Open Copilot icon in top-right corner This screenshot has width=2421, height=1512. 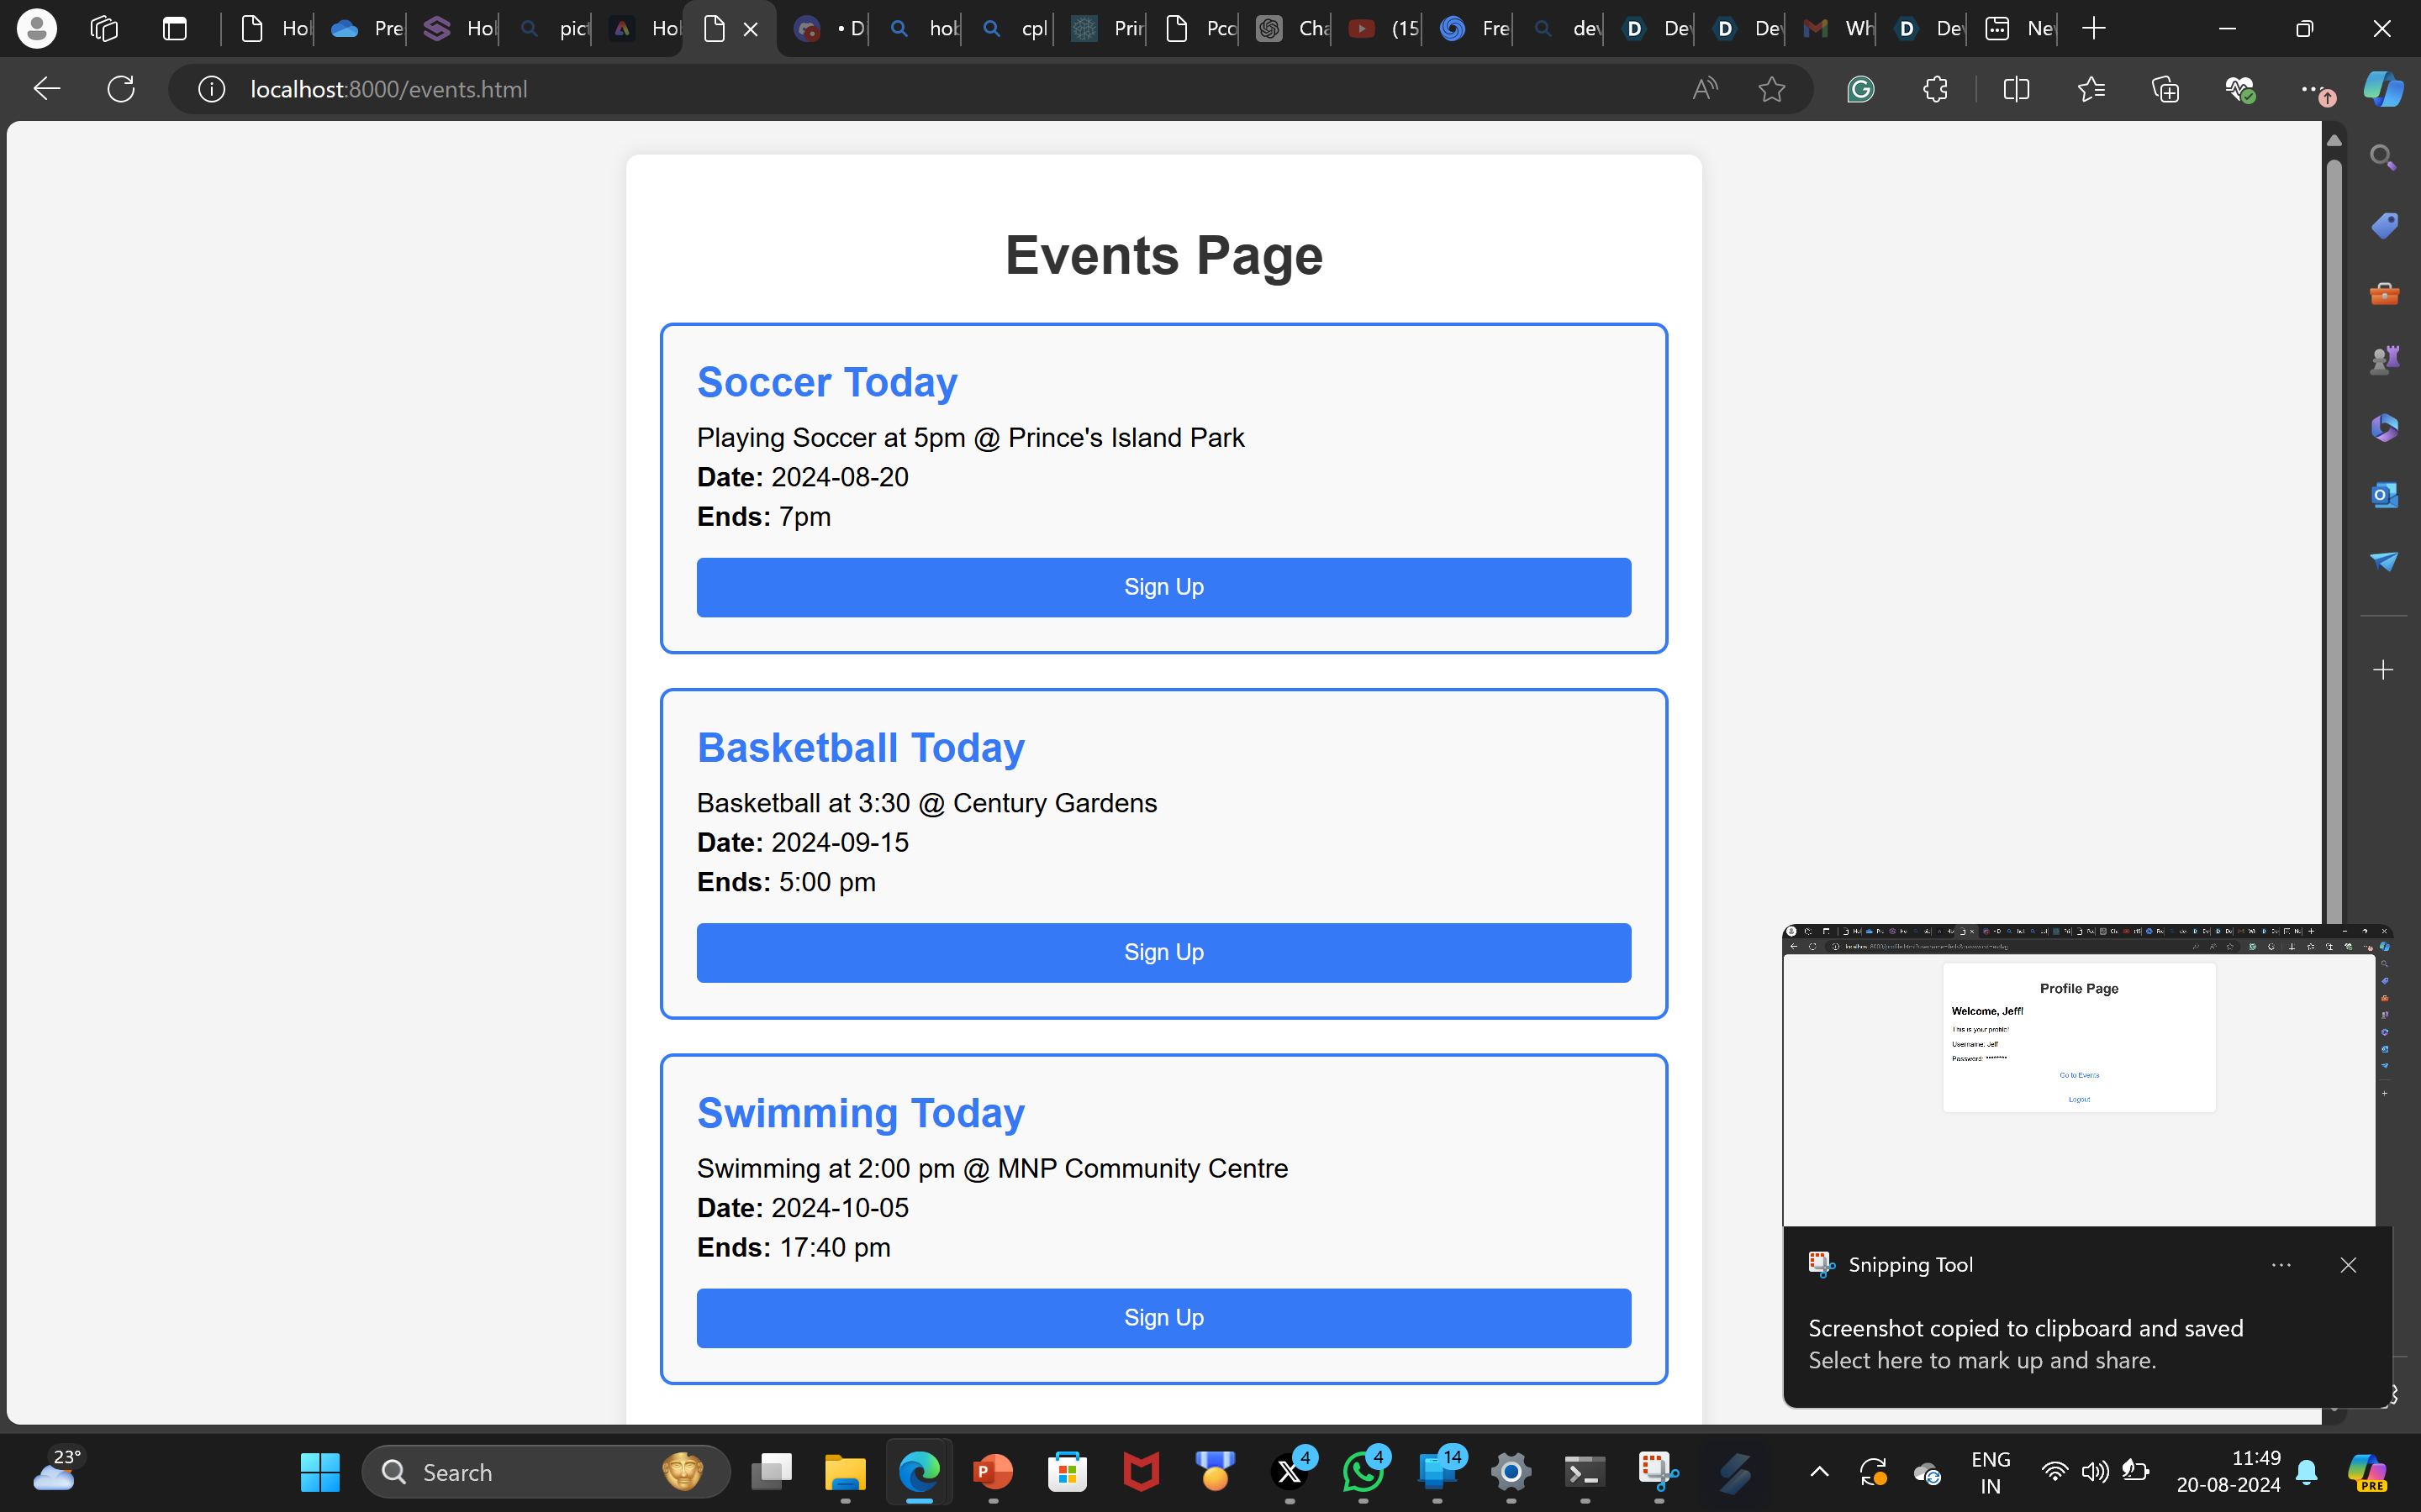tap(2382, 89)
